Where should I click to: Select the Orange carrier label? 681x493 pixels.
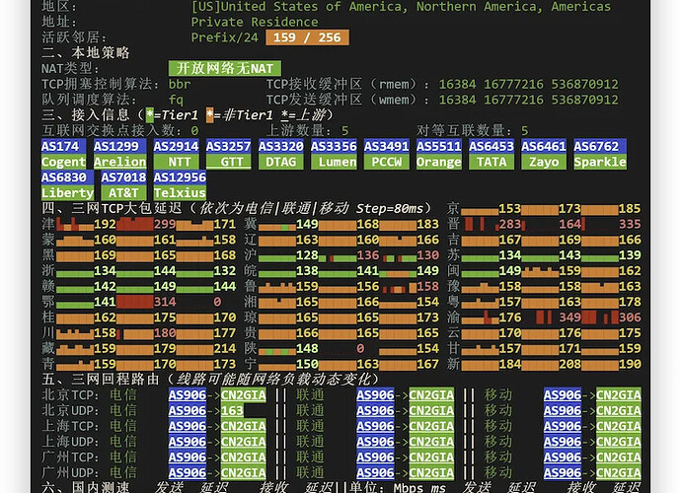[438, 162]
